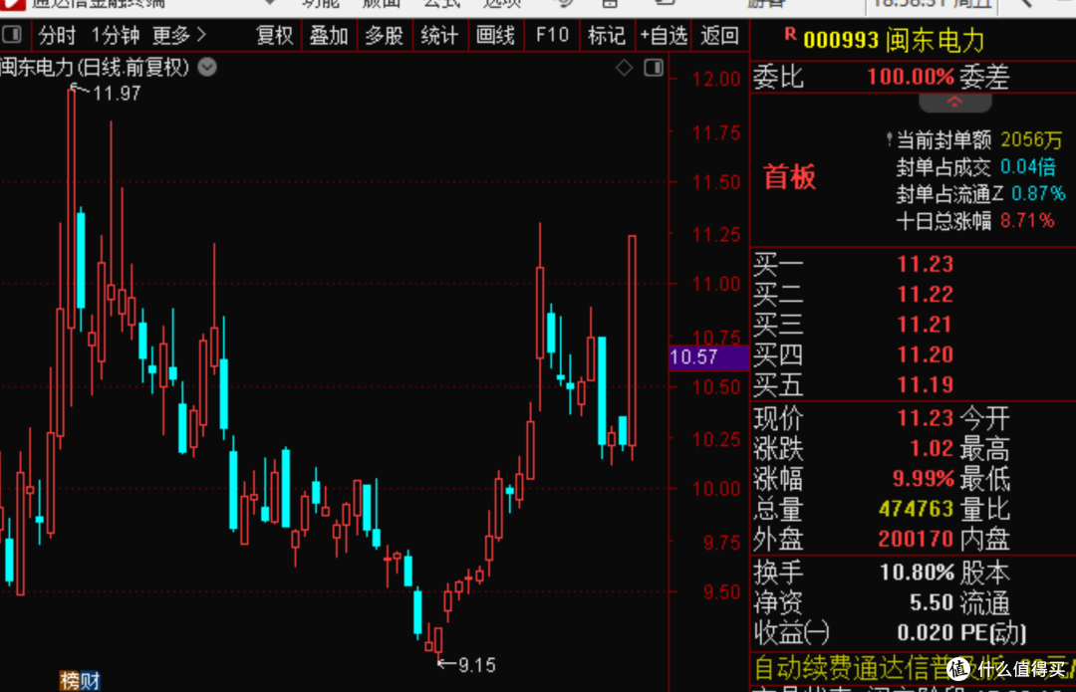This screenshot has width=1076, height=692.
Task: Click the 11.97 high price label
Action: pos(116,94)
